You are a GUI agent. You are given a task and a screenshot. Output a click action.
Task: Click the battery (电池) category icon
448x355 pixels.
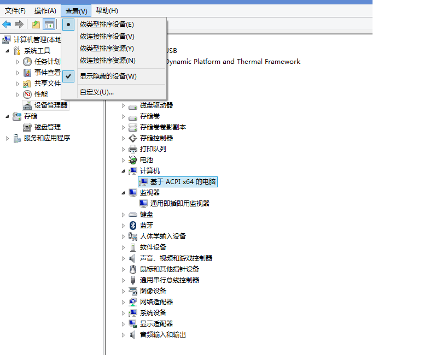[x=132, y=159]
